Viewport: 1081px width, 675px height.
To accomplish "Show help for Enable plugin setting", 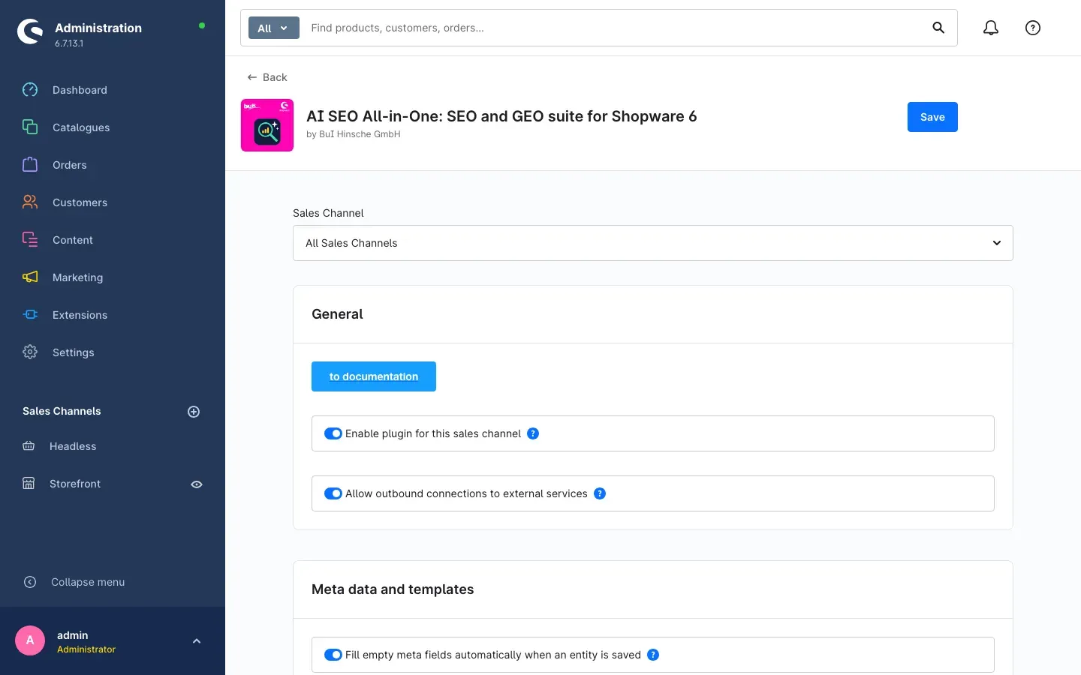I will click(x=533, y=433).
